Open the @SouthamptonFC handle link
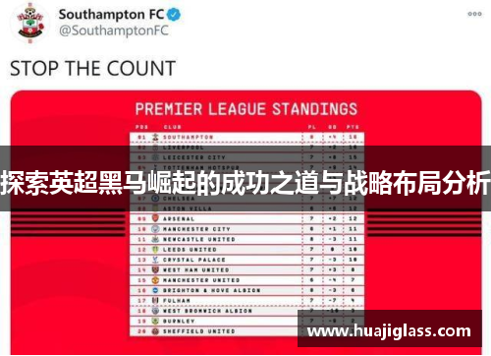491x356 pixels. (x=113, y=30)
